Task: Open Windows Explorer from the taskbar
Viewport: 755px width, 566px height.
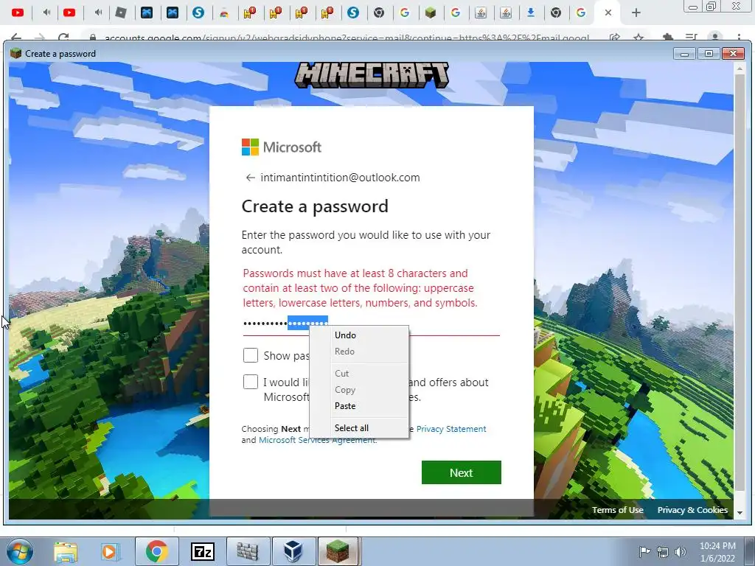Action: tap(66, 551)
